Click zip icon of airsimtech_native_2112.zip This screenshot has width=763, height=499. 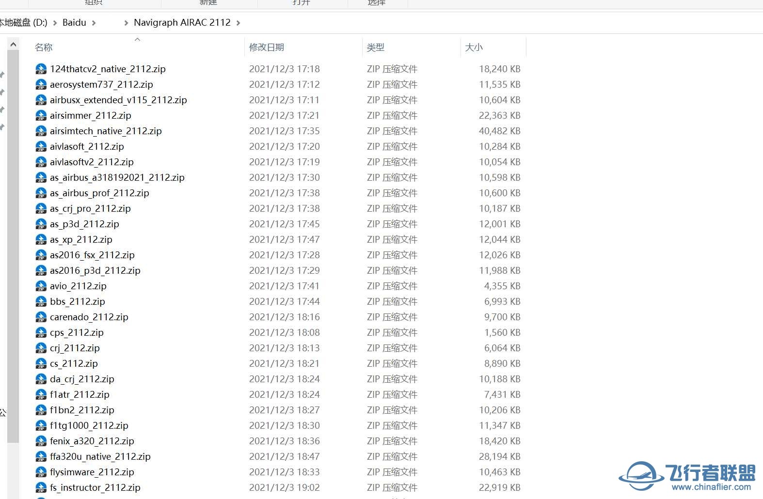(x=41, y=131)
